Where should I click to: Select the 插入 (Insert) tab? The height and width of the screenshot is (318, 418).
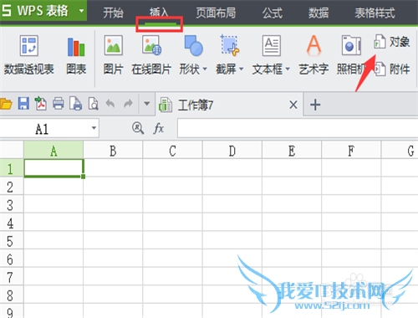tap(159, 13)
